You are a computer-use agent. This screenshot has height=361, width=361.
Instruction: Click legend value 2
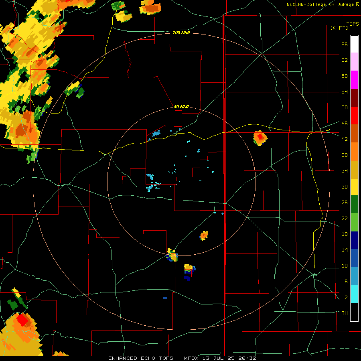point(346,297)
